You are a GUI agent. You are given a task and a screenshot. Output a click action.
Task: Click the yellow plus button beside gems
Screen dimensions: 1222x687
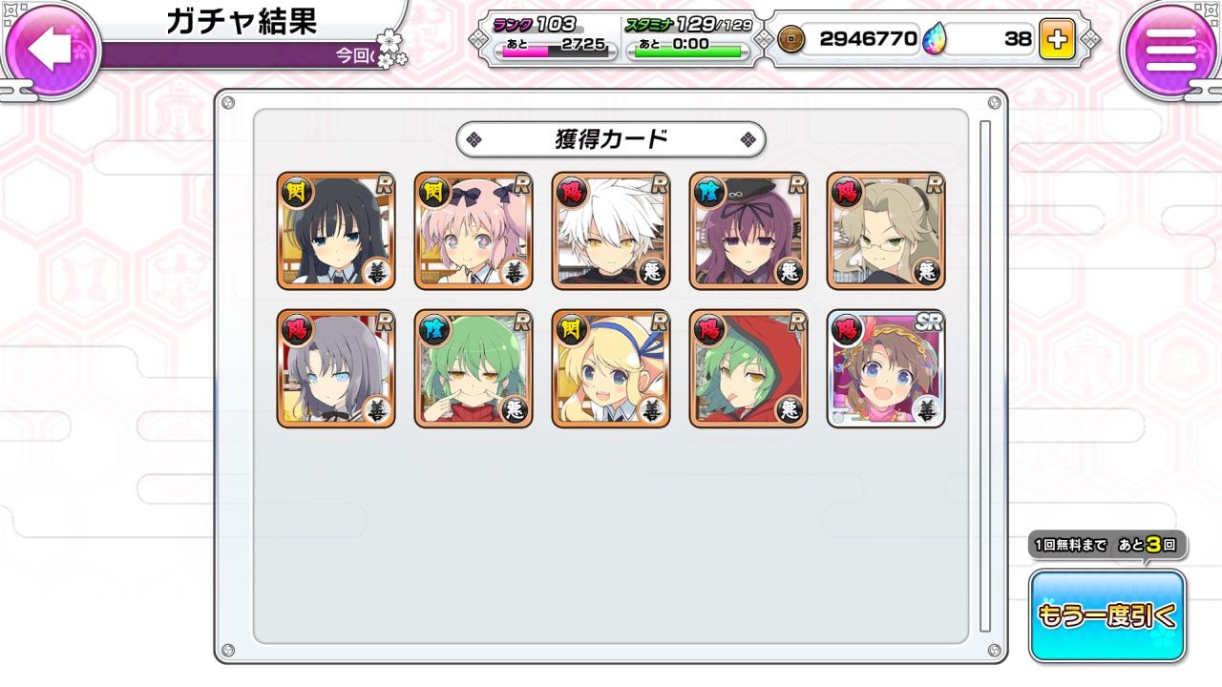1057,39
